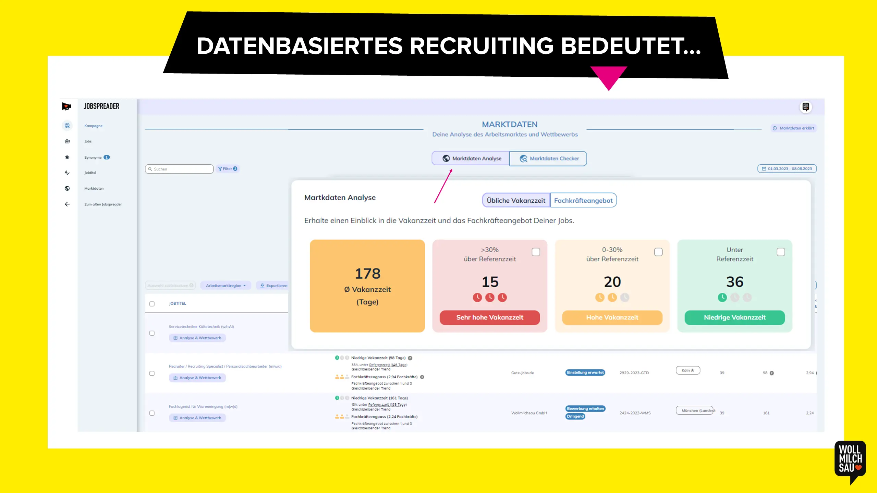Click the Jobtitel sidebar icon
877x493 pixels.
pyautogui.click(x=67, y=173)
